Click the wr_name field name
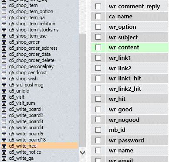 point(121,151)
